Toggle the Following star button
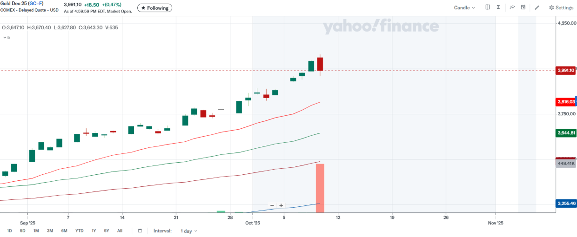 pos(154,8)
